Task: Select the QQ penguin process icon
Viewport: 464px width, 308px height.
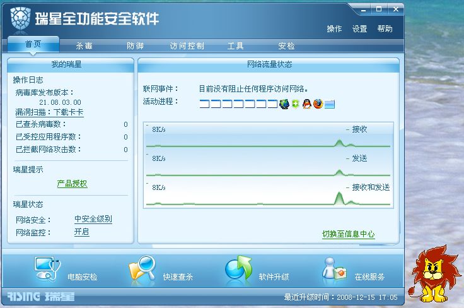Action: pyautogui.click(x=307, y=104)
